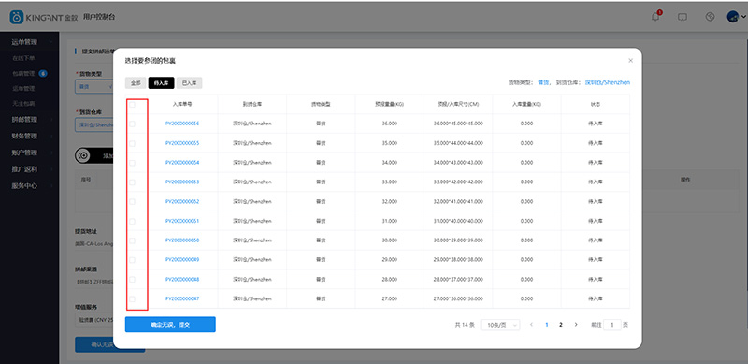Click the 36.000*45.000*45.000 dimensions cell
This screenshot has height=364, width=748.
tap(458, 124)
